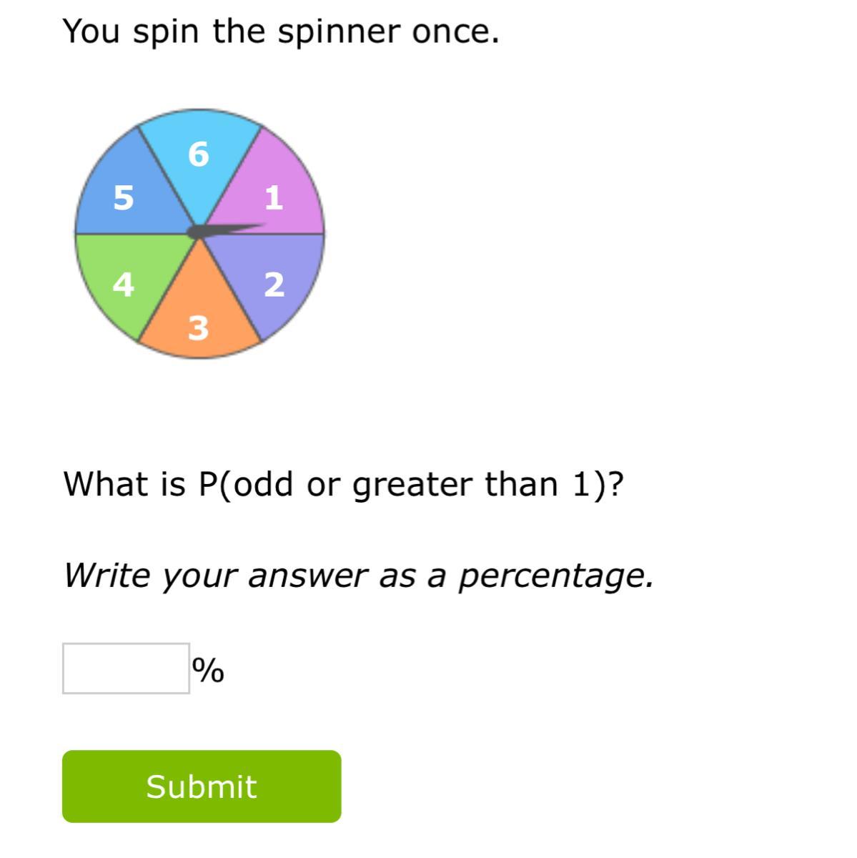Select the green spinner section labeled 4
This screenshot has width=857, height=858.
click(x=125, y=279)
